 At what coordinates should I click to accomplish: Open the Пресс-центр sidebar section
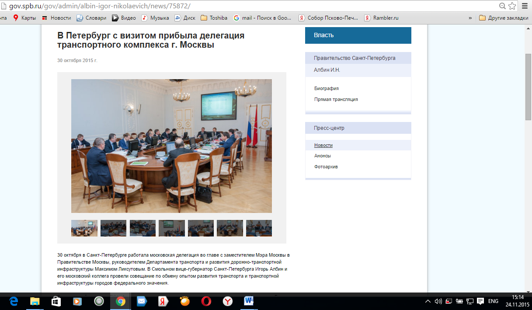pyautogui.click(x=358, y=128)
